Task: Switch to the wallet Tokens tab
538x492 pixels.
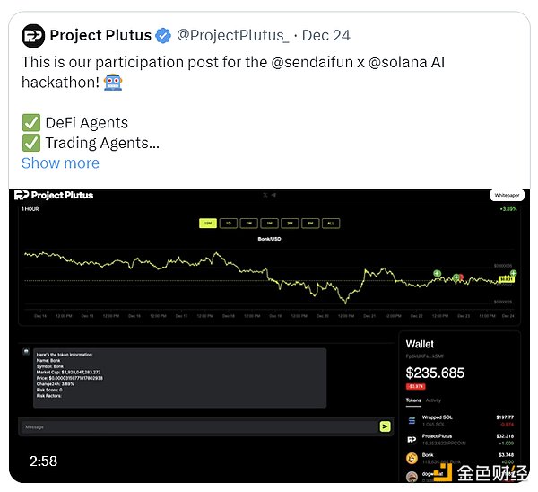Action: tap(413, 400)
